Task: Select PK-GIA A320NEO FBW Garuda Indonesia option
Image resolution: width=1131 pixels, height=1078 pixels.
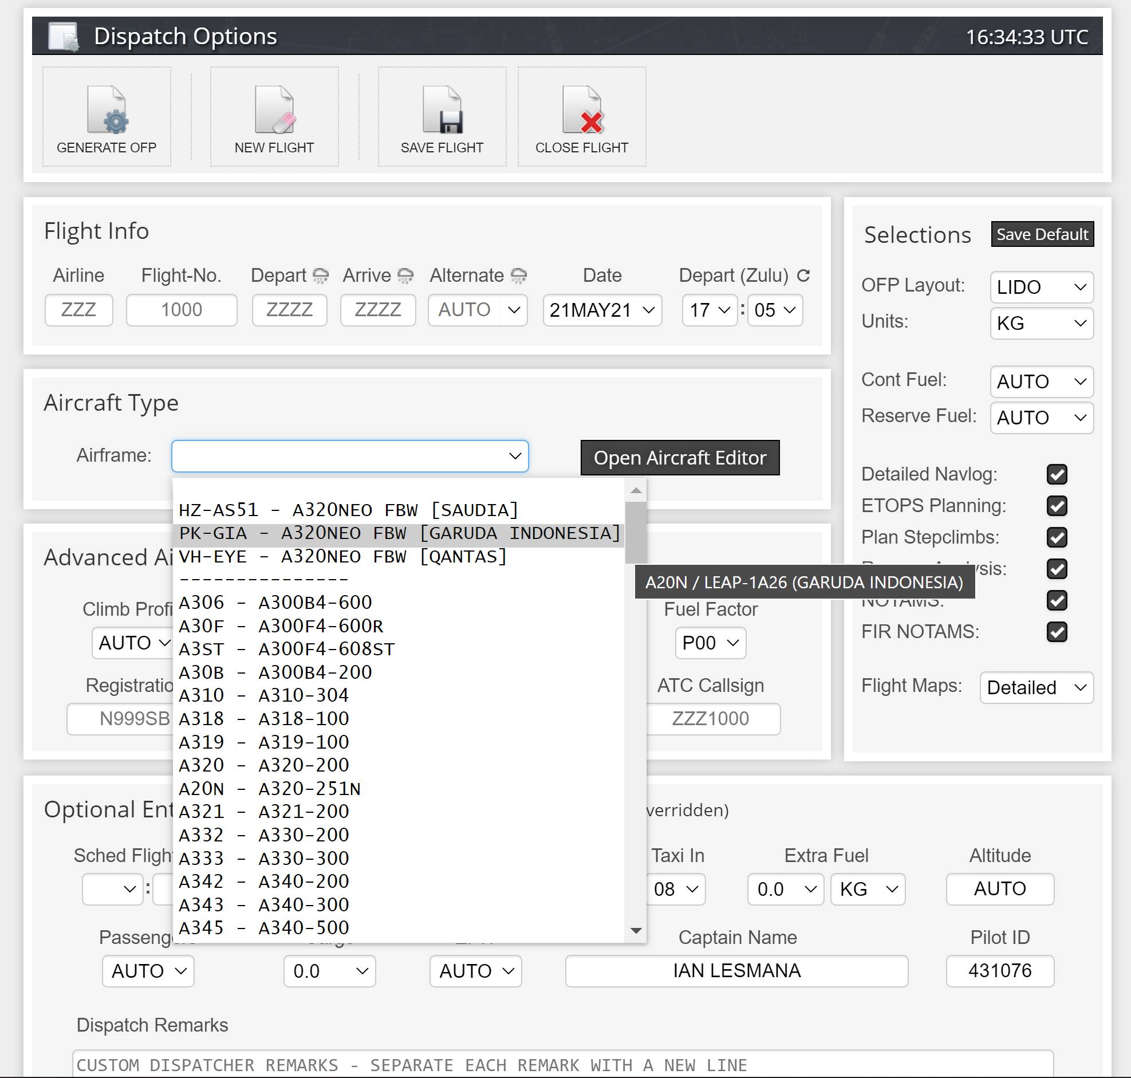Action: [399, 533]
